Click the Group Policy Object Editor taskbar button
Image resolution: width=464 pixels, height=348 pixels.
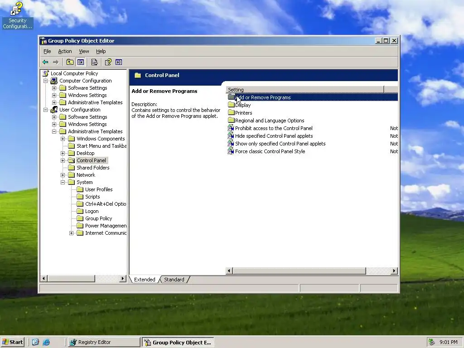coord(178,342)
